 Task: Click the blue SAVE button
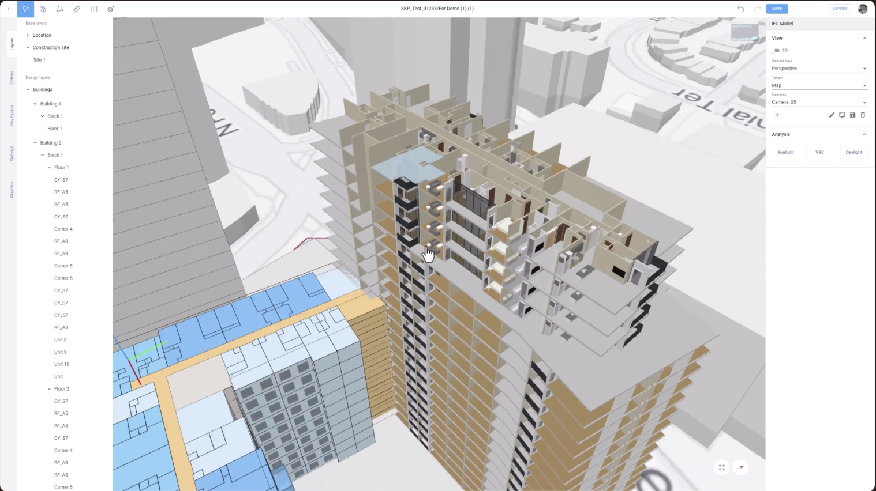click(x=777, y=9)
